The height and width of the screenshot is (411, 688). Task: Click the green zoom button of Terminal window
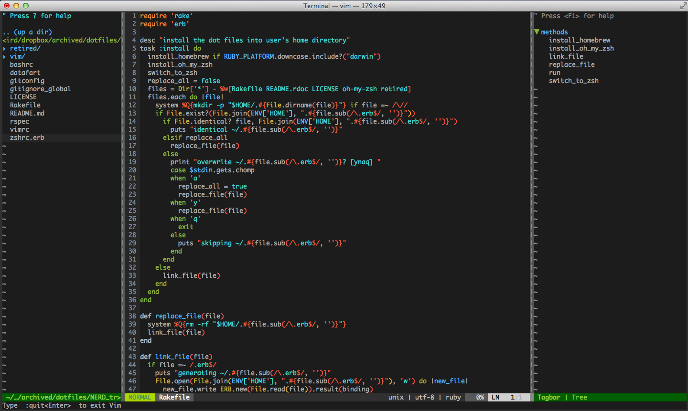(x=26, y=6)
